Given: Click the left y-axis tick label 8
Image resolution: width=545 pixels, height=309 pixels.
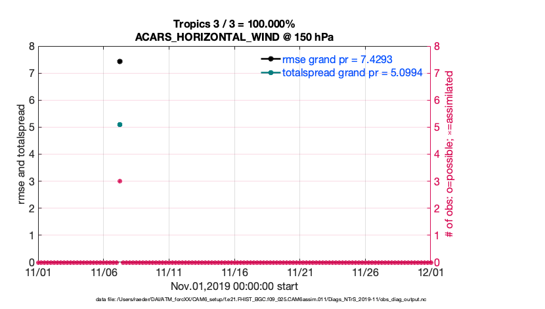Looking at the screenshot, I should 30,47.
